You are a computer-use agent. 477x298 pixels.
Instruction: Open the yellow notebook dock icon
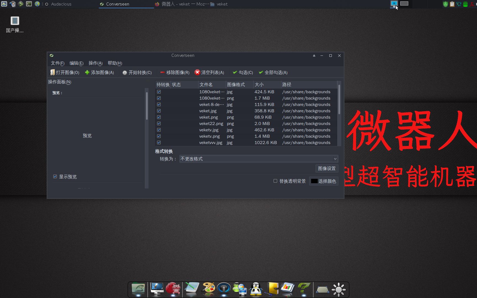point(272,289)
